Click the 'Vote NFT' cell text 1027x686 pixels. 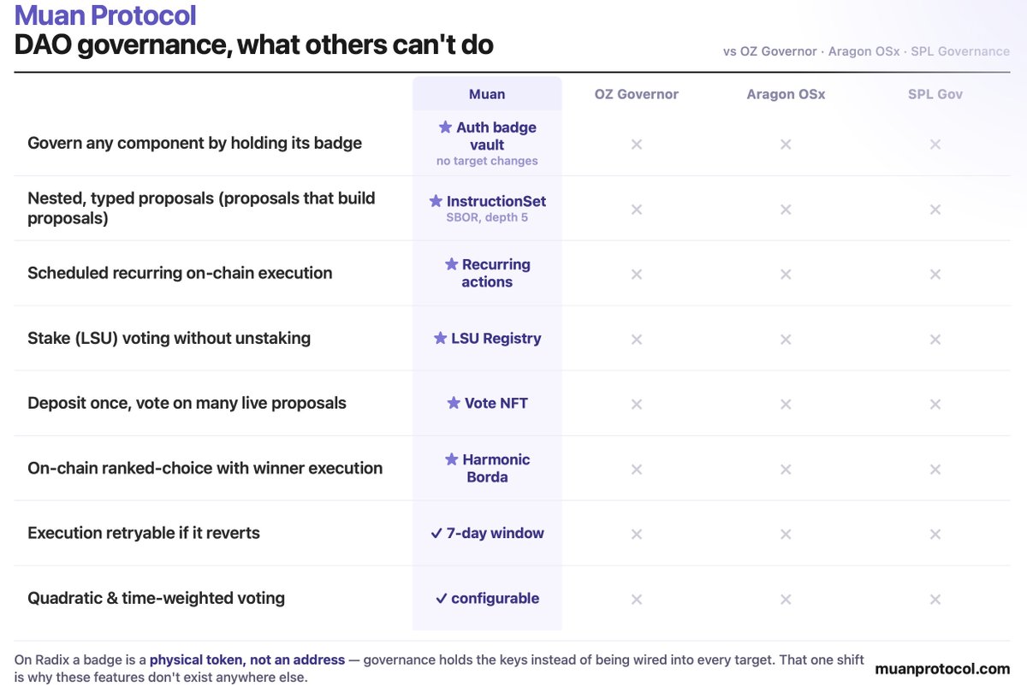tap(496, 403)
